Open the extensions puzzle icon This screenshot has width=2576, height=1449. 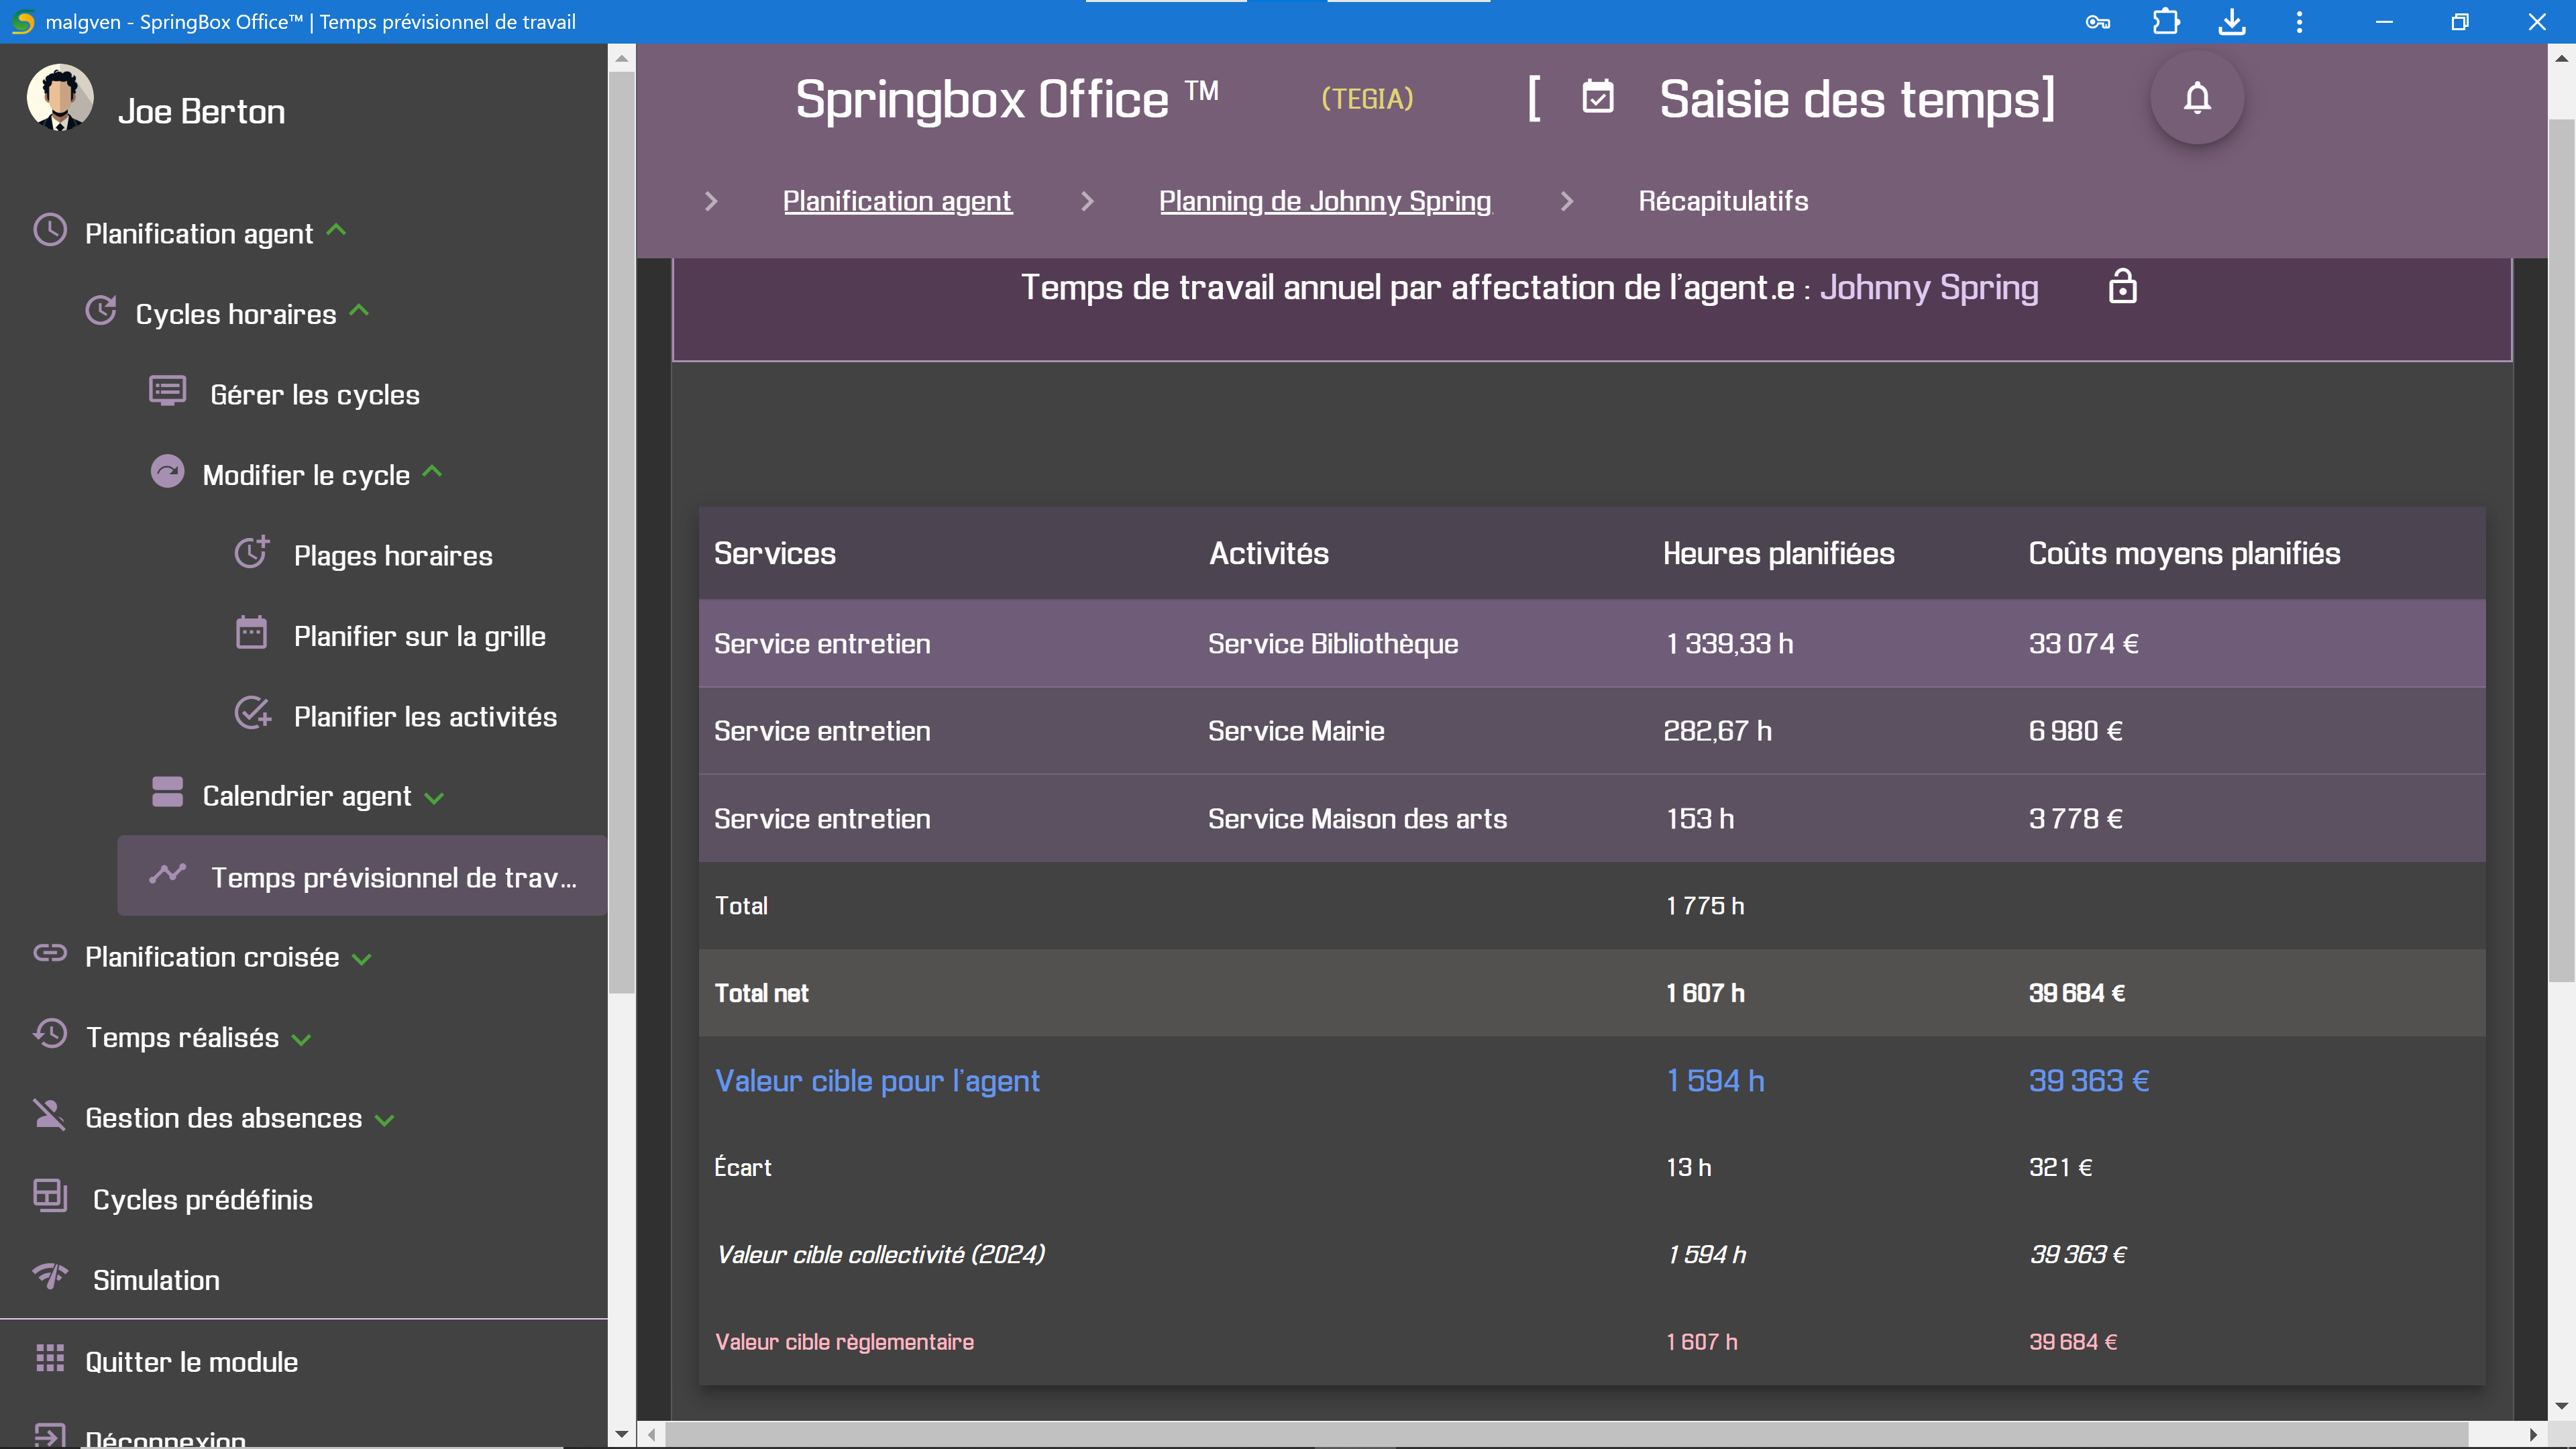point(2165,22)
